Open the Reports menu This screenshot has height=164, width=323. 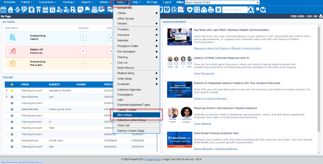click(87, 2)
